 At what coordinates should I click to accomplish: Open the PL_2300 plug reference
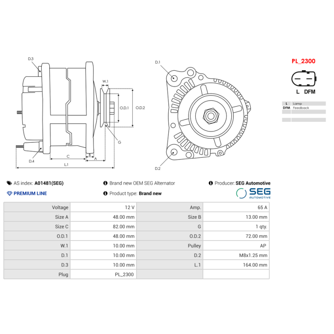click(304, 61)
